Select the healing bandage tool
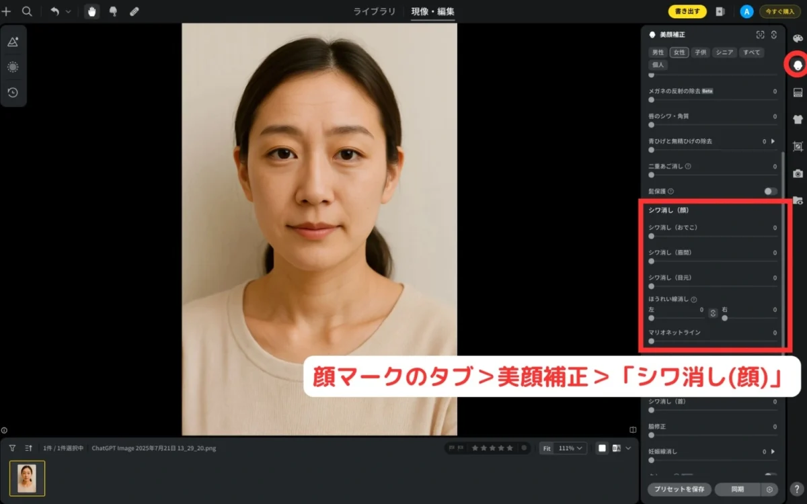 pyautogui.click(x=134, y=11)
